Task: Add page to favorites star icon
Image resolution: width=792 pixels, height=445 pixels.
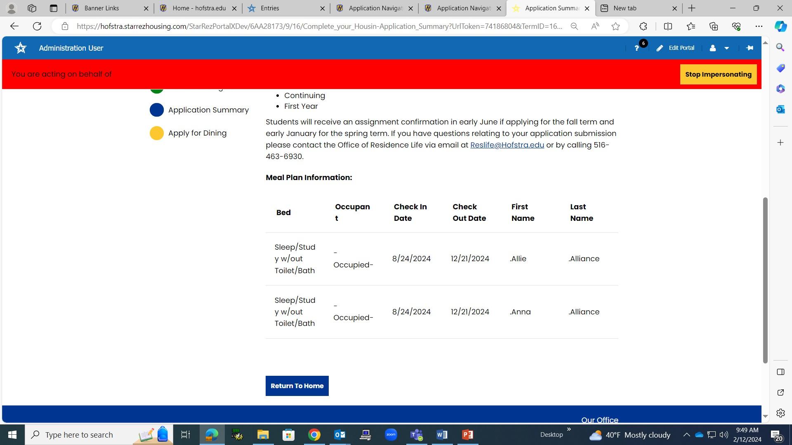Action: [615, 26]
